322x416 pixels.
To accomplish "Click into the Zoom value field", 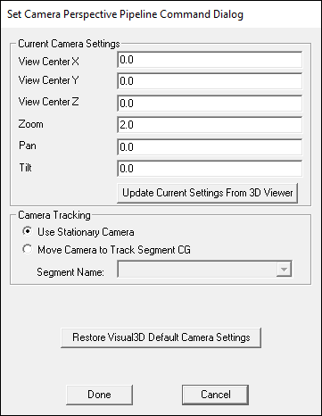I will 210,125.
